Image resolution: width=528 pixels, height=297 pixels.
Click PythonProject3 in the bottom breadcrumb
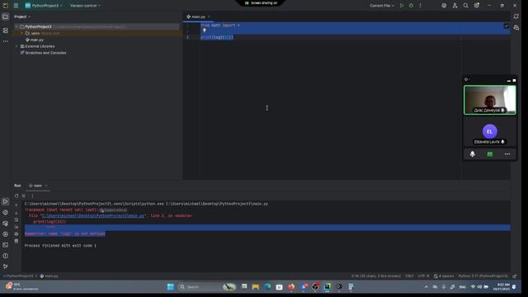point(19,276)
